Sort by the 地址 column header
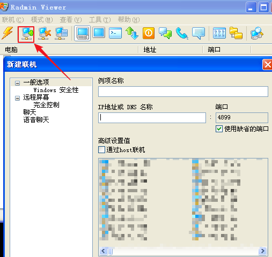The height and width of the screenshot is (257, 272). click(x=171, y=50)
